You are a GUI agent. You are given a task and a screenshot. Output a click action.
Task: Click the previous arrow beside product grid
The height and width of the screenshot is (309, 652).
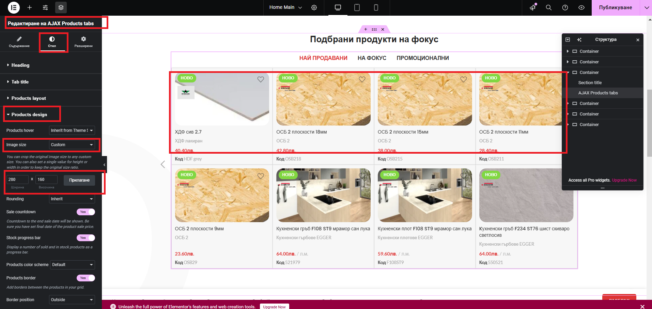(163, 165)
